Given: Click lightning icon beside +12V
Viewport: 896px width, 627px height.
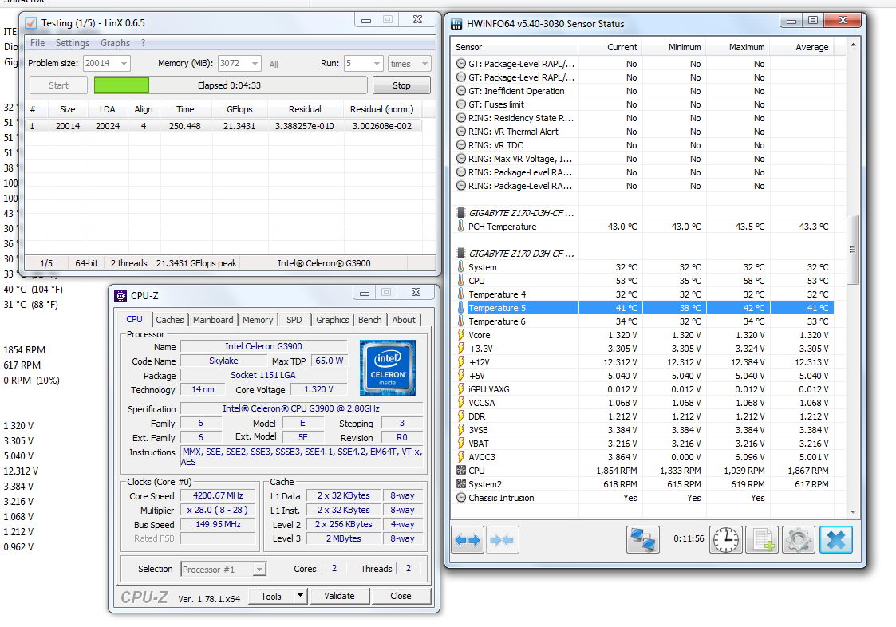Looking at the screenshot, I should pos(460,362).
